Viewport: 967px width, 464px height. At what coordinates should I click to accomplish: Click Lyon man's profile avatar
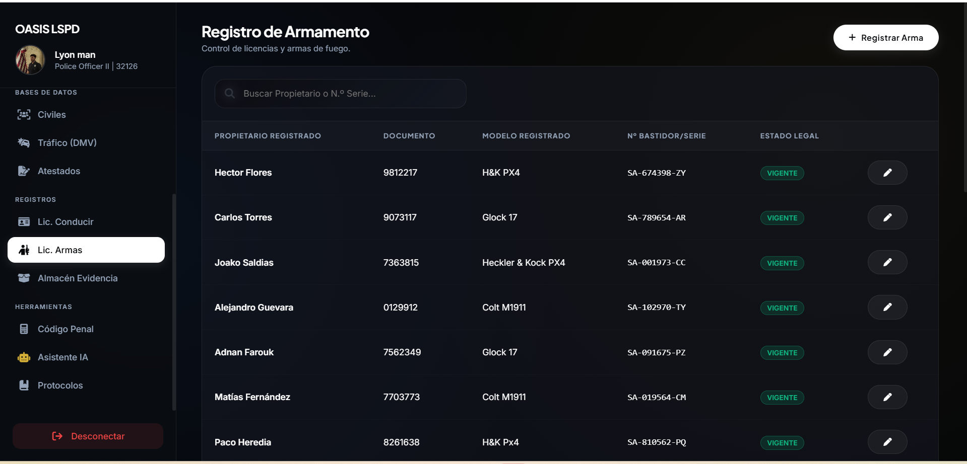pos(30,60)
